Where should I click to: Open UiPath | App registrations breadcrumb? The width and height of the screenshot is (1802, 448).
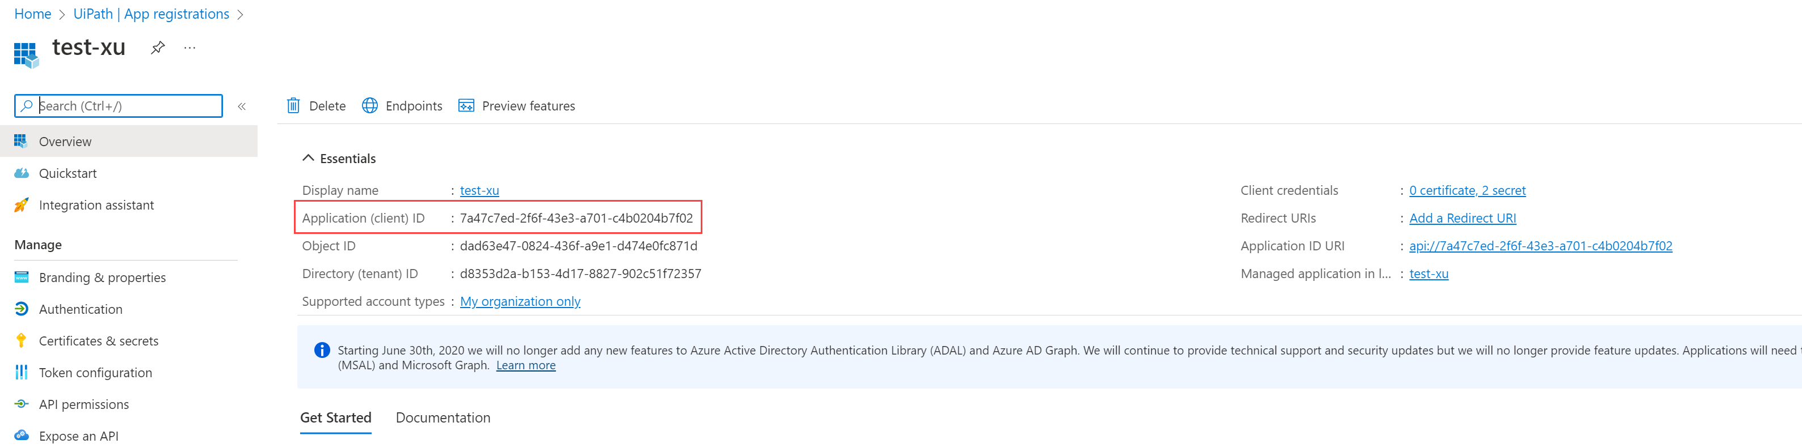click(151, 14)
